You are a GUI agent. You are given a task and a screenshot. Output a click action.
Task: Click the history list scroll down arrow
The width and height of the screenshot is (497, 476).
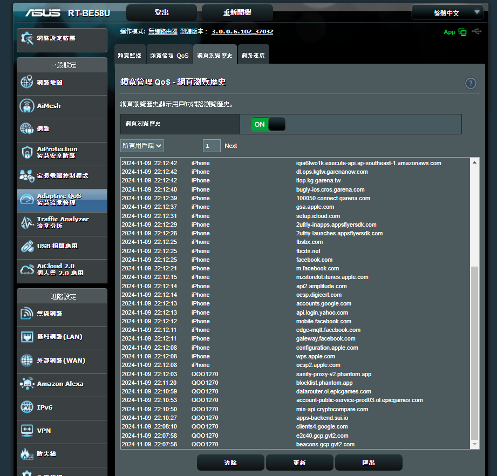pyautogui.click(x=474, y=444)
